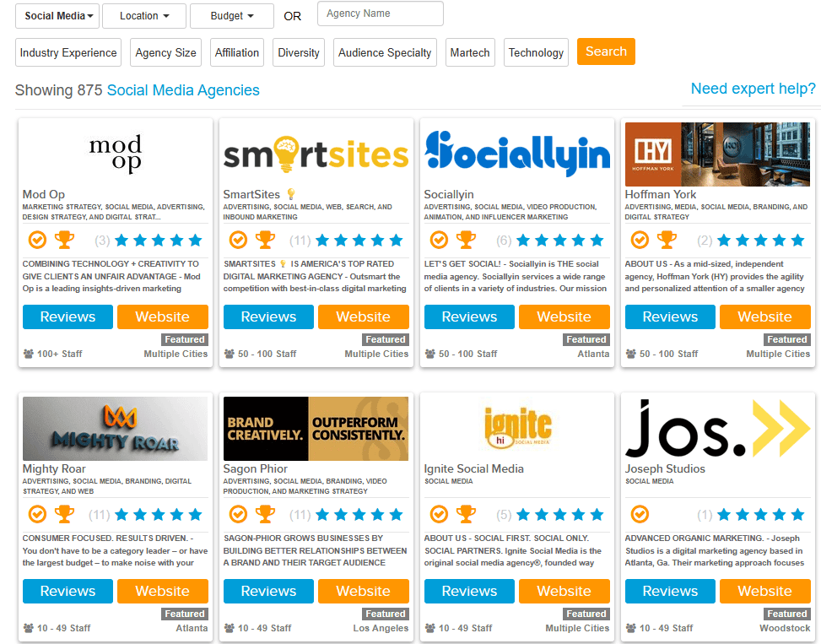Click Featured tag on Sociallyin card
Viewport: 821px width, 644px height.
click(586, 339)
